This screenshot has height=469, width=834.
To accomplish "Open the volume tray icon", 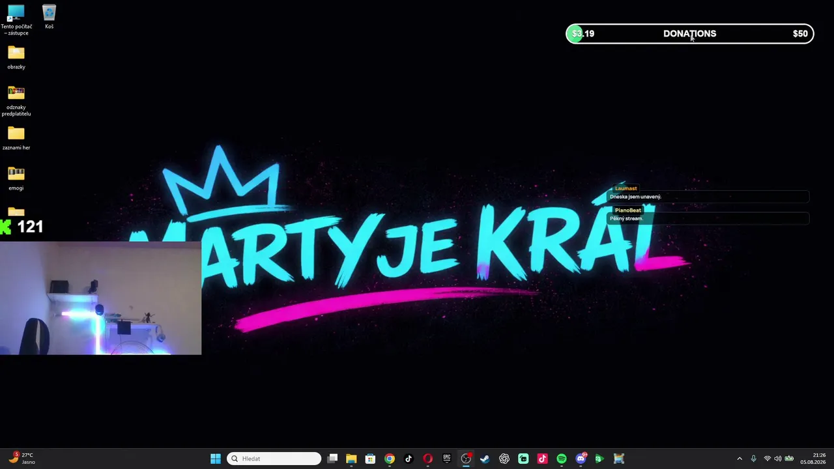I will [777, 459].
